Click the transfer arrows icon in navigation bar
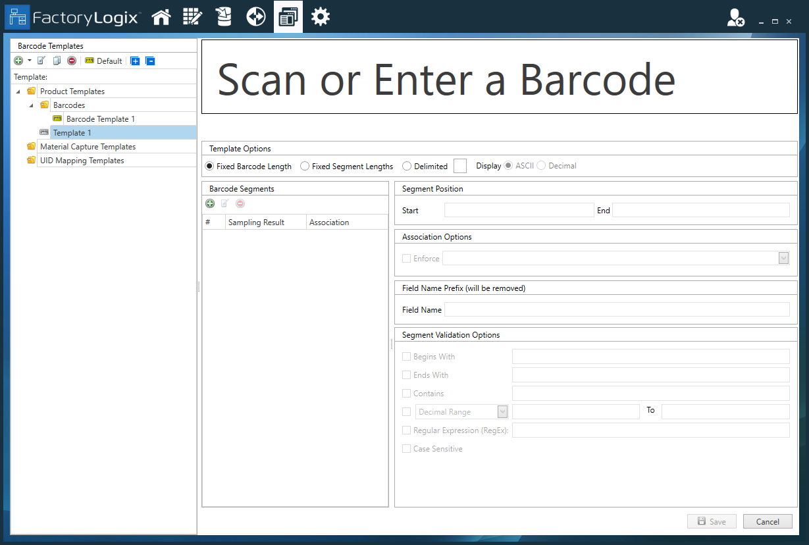This screenshot has width=809, height=545. [255, 16]
